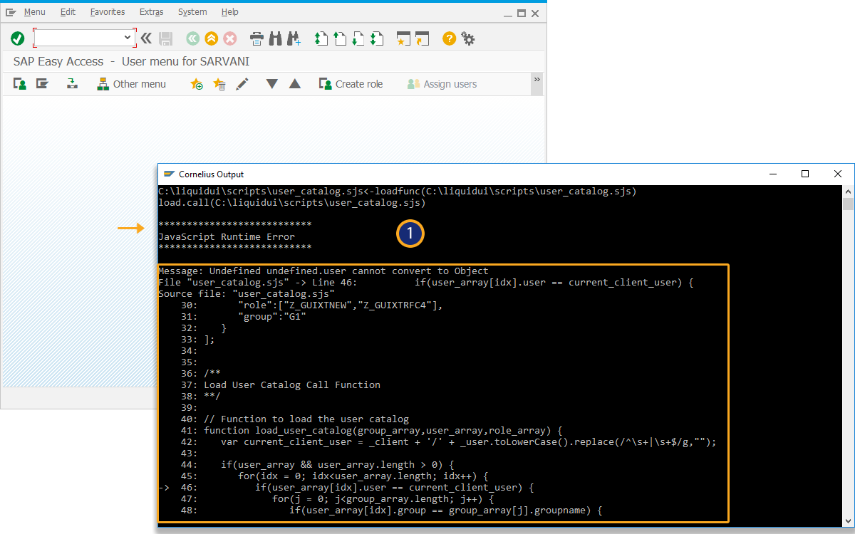
Task: Click the "Load User Catalog Call Function" comment
Action: pyautogui.click(x=292, y=384)
